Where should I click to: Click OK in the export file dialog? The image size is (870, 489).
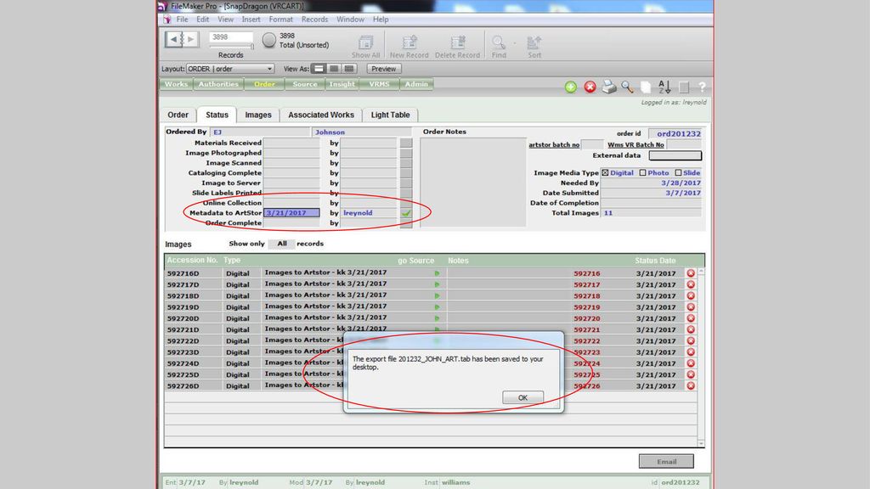pyautogui.click(x=523, y=397)
